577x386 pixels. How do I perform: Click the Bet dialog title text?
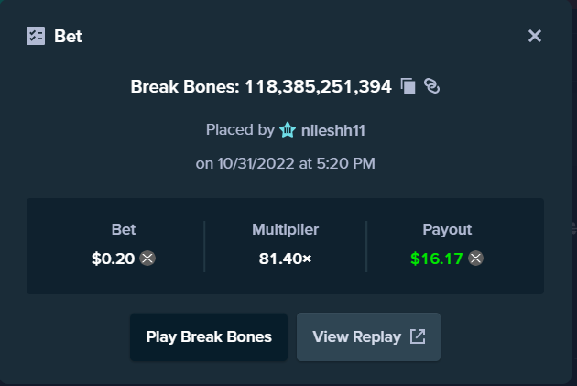68,36
